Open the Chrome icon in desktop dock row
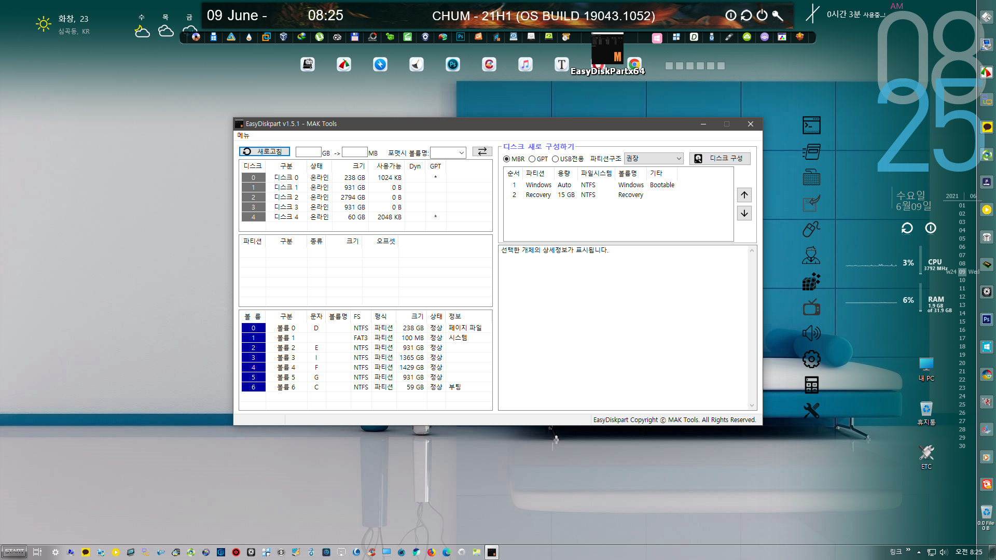 point(634,64)
